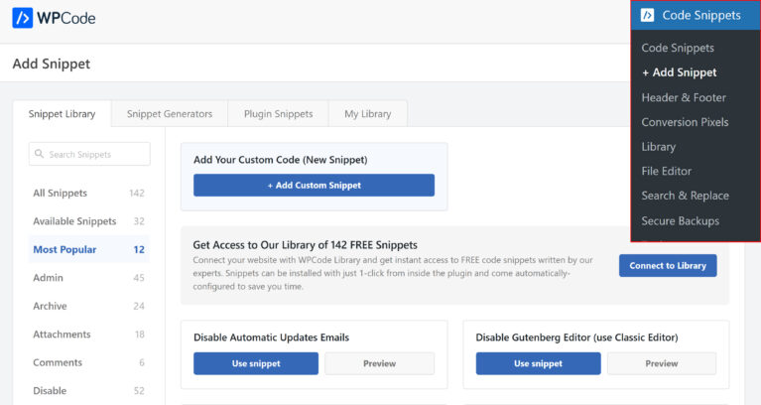The image size is (761, 405).
Task: Click the search magnifier icon in Search Snippets
Action: pyautogui.click(x=39, y=154)
